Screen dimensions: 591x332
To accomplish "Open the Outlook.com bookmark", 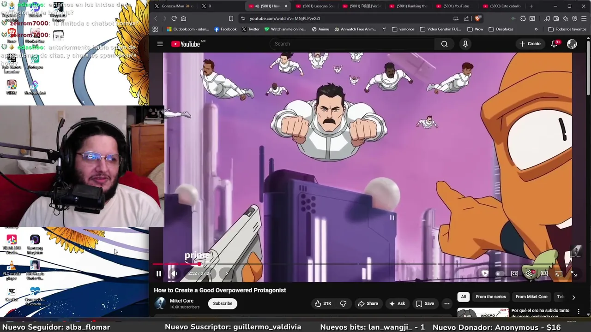I will [188, 29].
